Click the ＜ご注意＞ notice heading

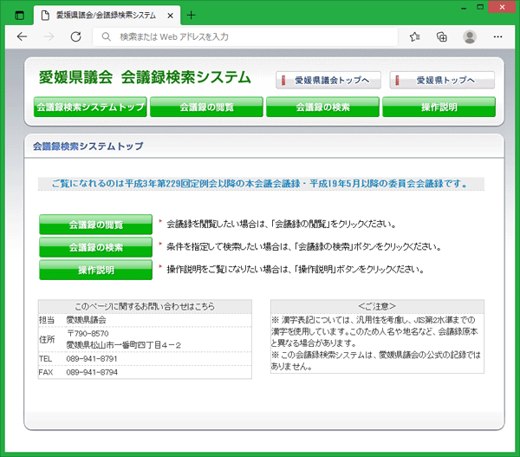(377, 306)
